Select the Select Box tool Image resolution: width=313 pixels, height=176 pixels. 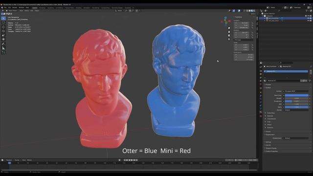click(3, 19)
